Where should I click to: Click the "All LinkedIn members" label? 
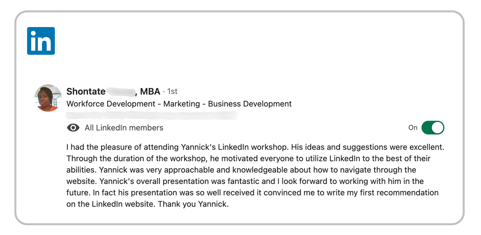click(124, 128)
